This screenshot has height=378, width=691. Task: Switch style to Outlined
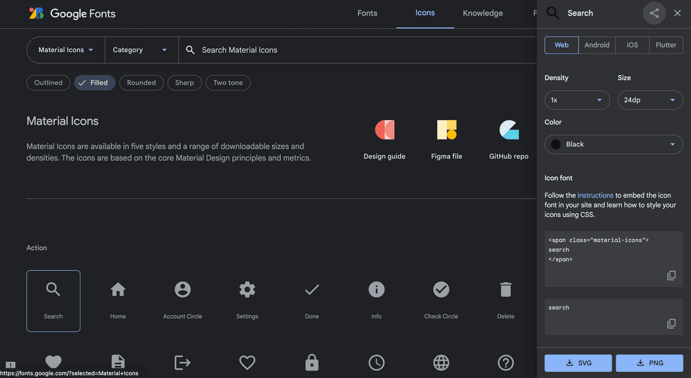click(48, 82)
